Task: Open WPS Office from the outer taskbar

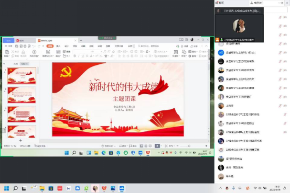Action: (104, 188)
